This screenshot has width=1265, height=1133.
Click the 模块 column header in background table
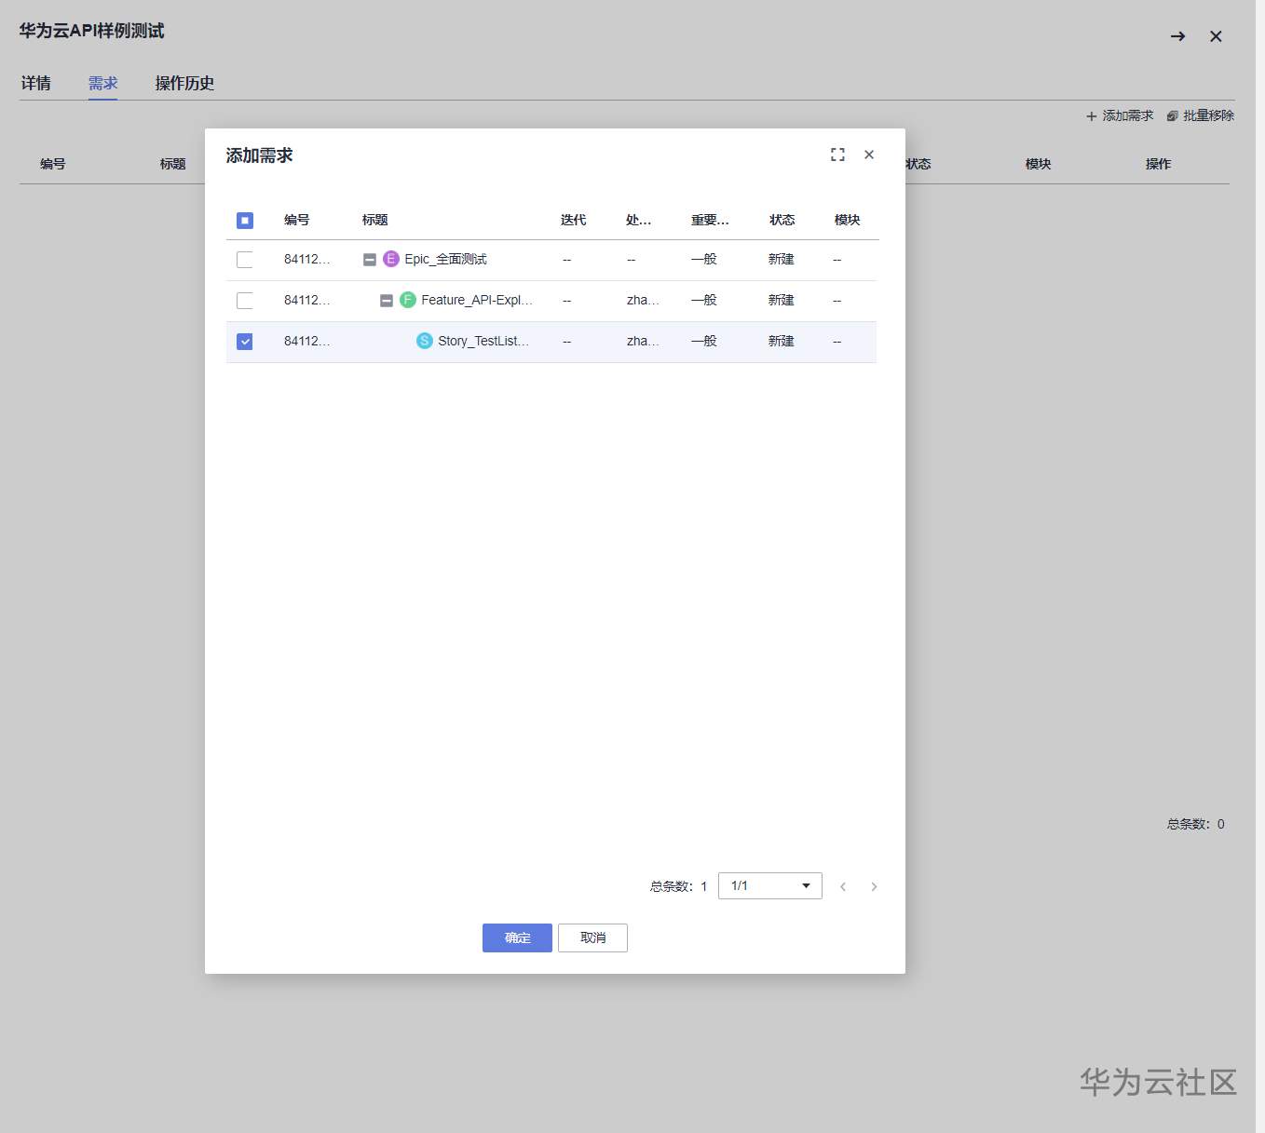(x=1039, y=164)
